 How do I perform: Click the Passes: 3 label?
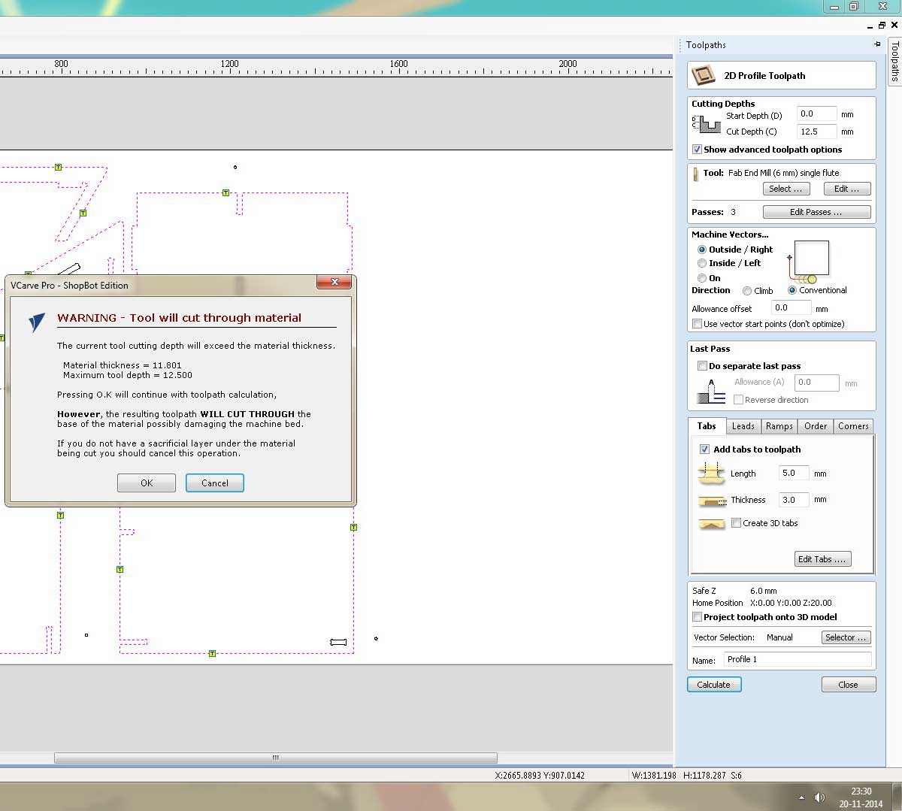713,212
